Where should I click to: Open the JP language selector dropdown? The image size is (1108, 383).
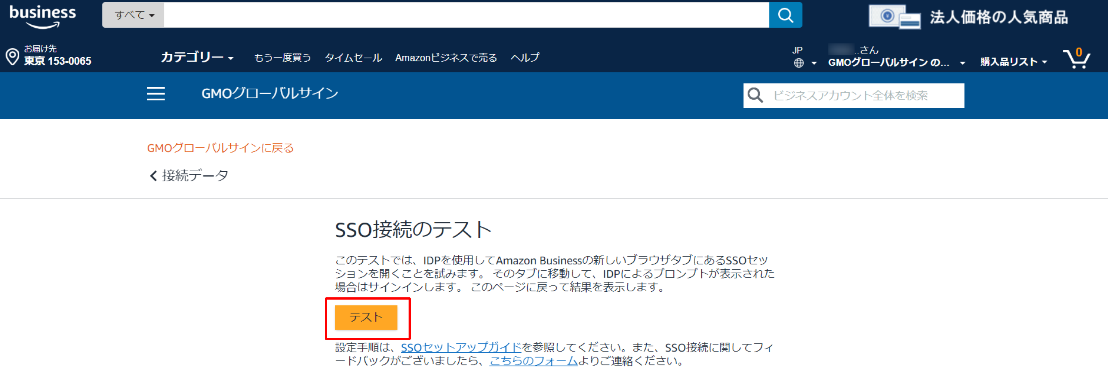click(x=804, y=57)
